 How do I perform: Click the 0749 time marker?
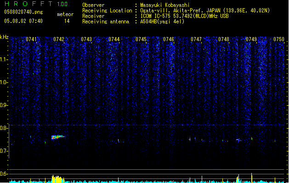pyautogui.click(x=251, y=39)
